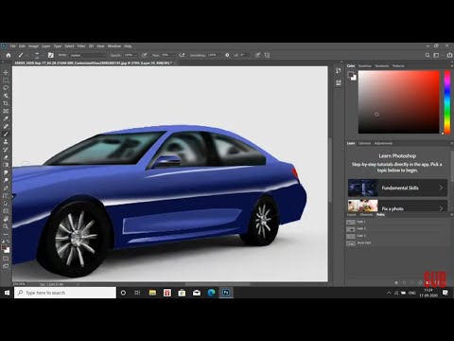Open smoothing options gear
The width and height of the screenshot is (454, 341).
(227, 55)
